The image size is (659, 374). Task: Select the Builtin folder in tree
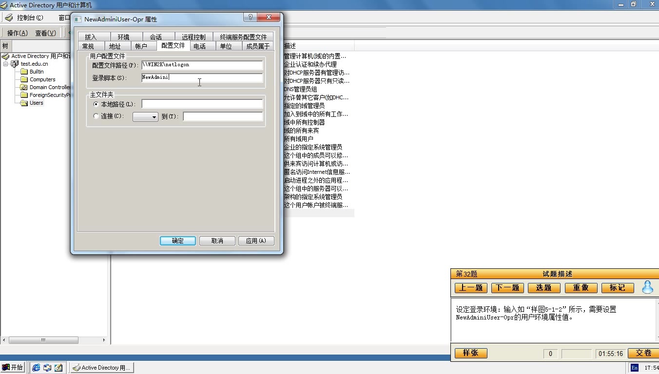[37, 72]
